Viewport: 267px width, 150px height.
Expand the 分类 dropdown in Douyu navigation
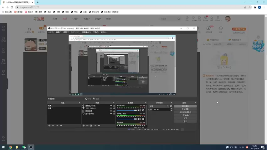[75, 19]
